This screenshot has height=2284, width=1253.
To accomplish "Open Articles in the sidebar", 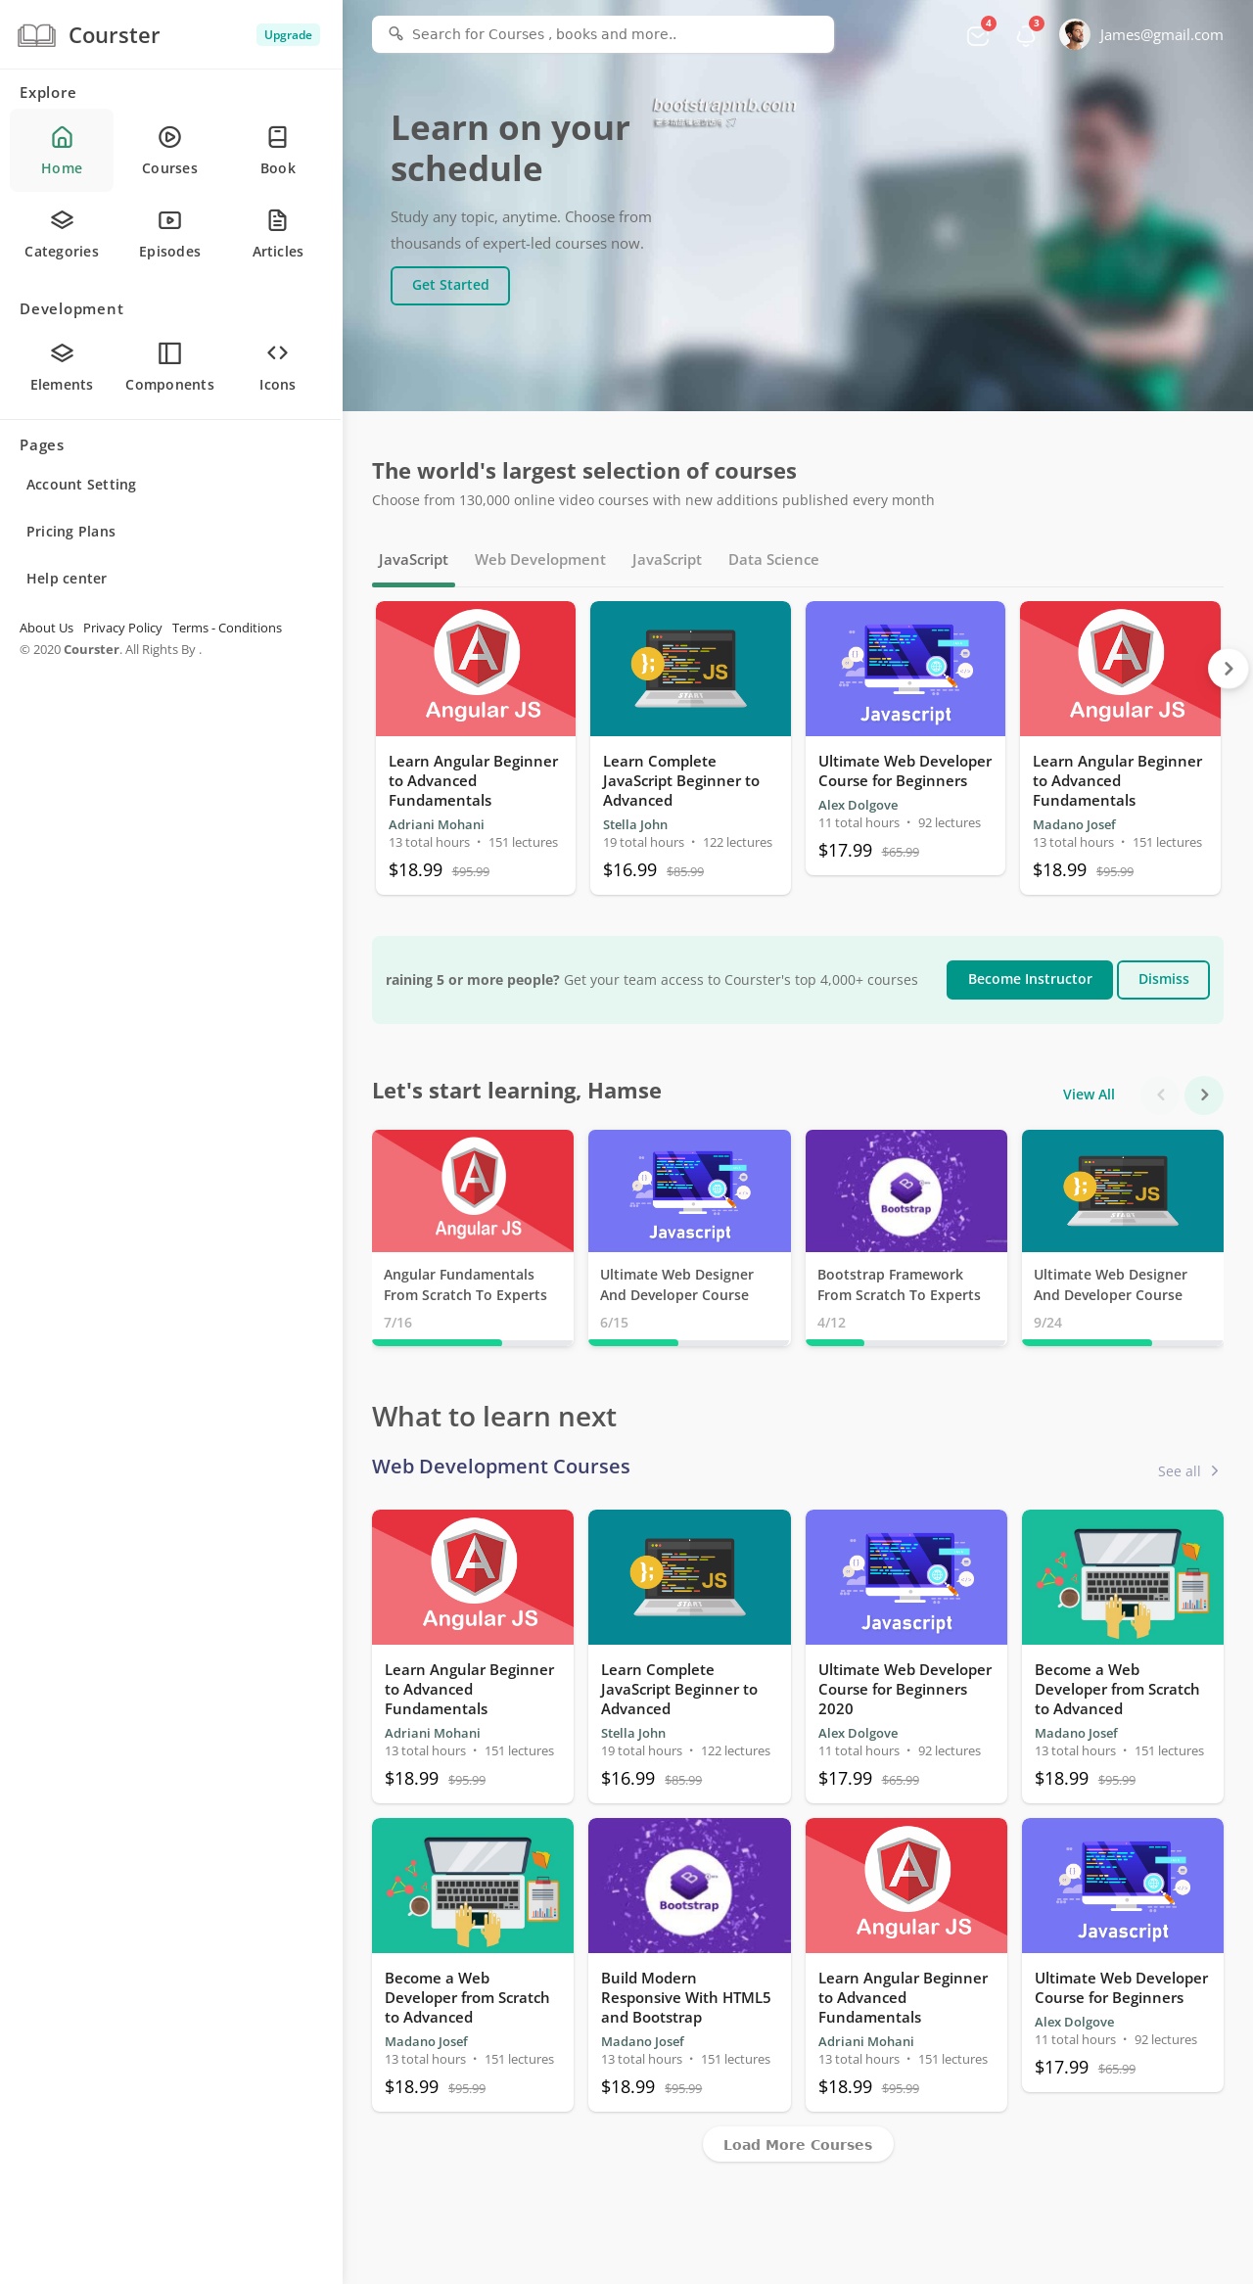I will pos(278,234).
